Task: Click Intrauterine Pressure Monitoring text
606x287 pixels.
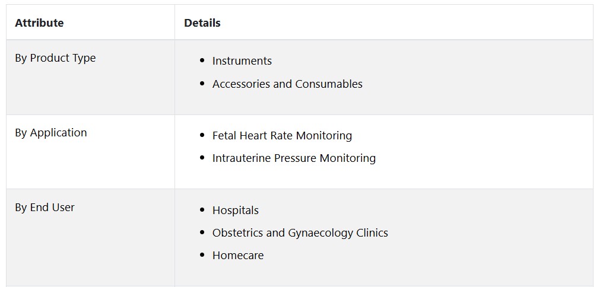Action: [x=294, y=158]
